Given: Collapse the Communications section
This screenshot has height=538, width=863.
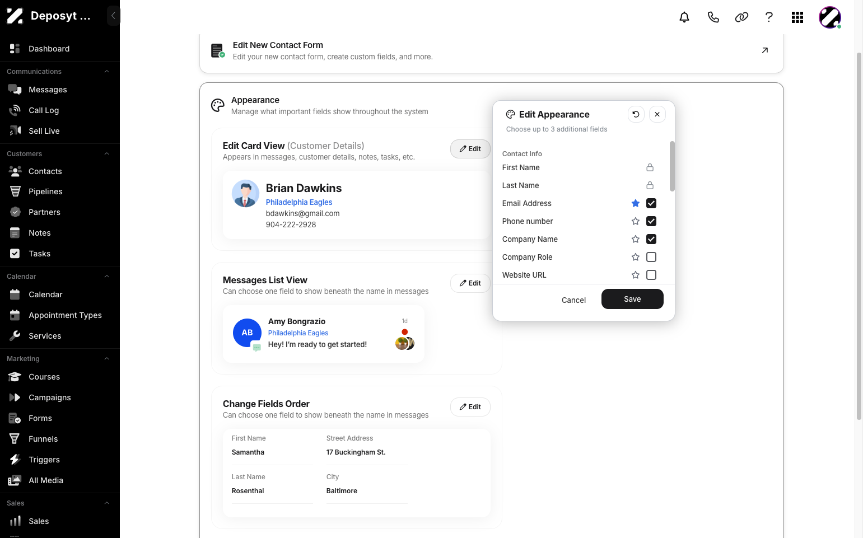Looking at the screenshot, I should click(x=106, y=72).
